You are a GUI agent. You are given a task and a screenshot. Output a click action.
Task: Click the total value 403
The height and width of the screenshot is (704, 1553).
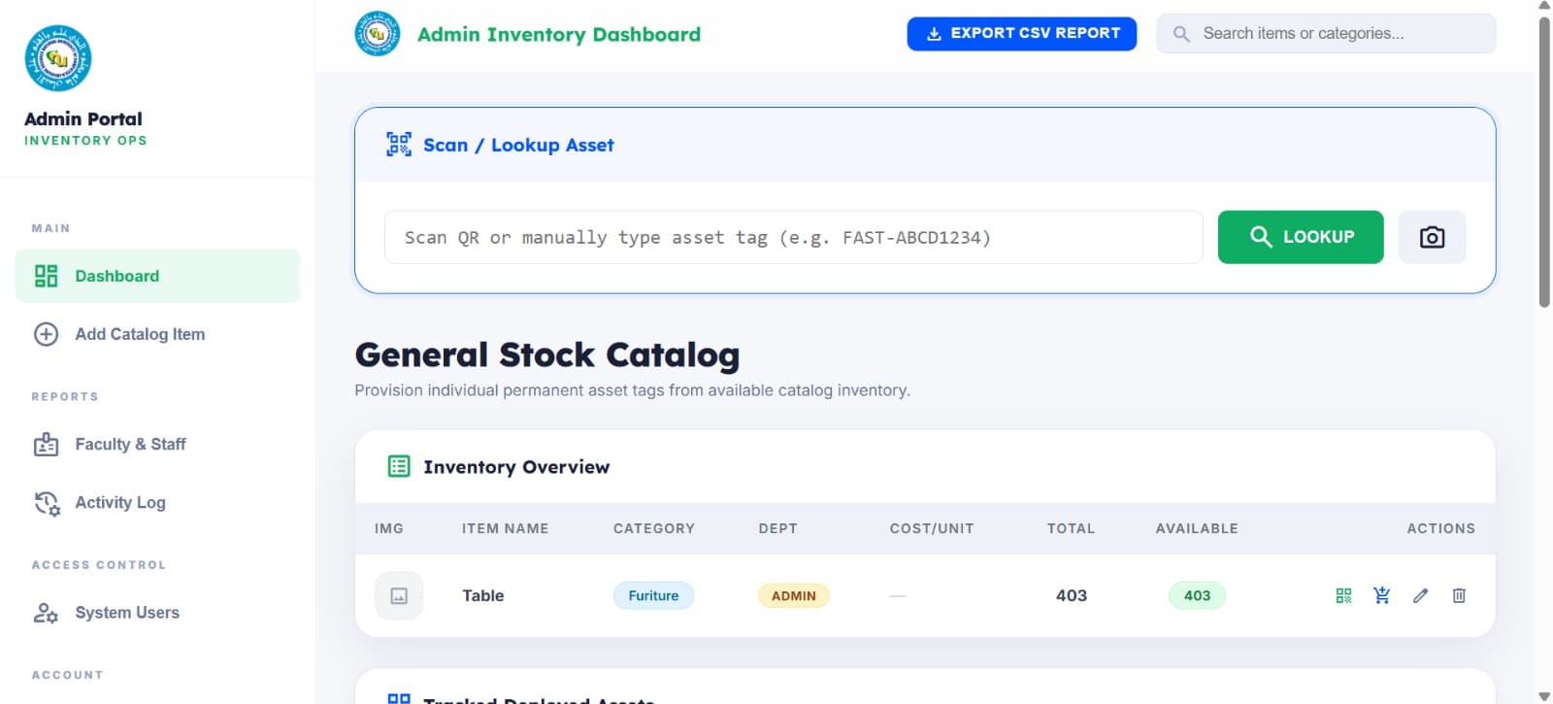click(x=1071, y=595)
